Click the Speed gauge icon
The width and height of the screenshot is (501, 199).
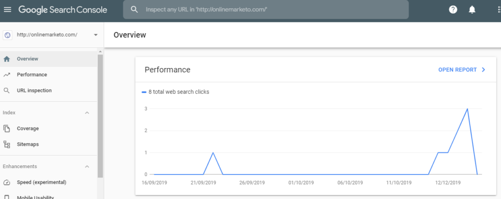point(7,182)
